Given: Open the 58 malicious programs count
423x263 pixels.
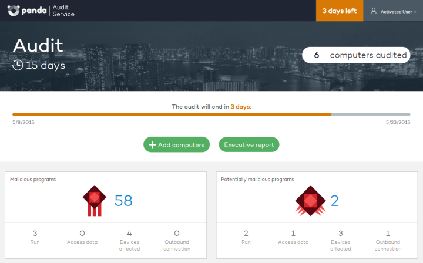Looking at the screenshot, I should pyautogui.click(x=123, y=201).
